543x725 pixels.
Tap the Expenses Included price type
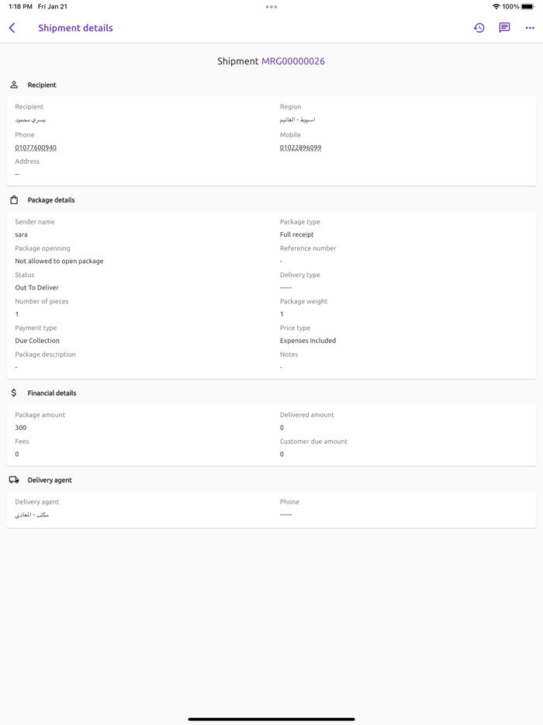click(x=308, y=341)
